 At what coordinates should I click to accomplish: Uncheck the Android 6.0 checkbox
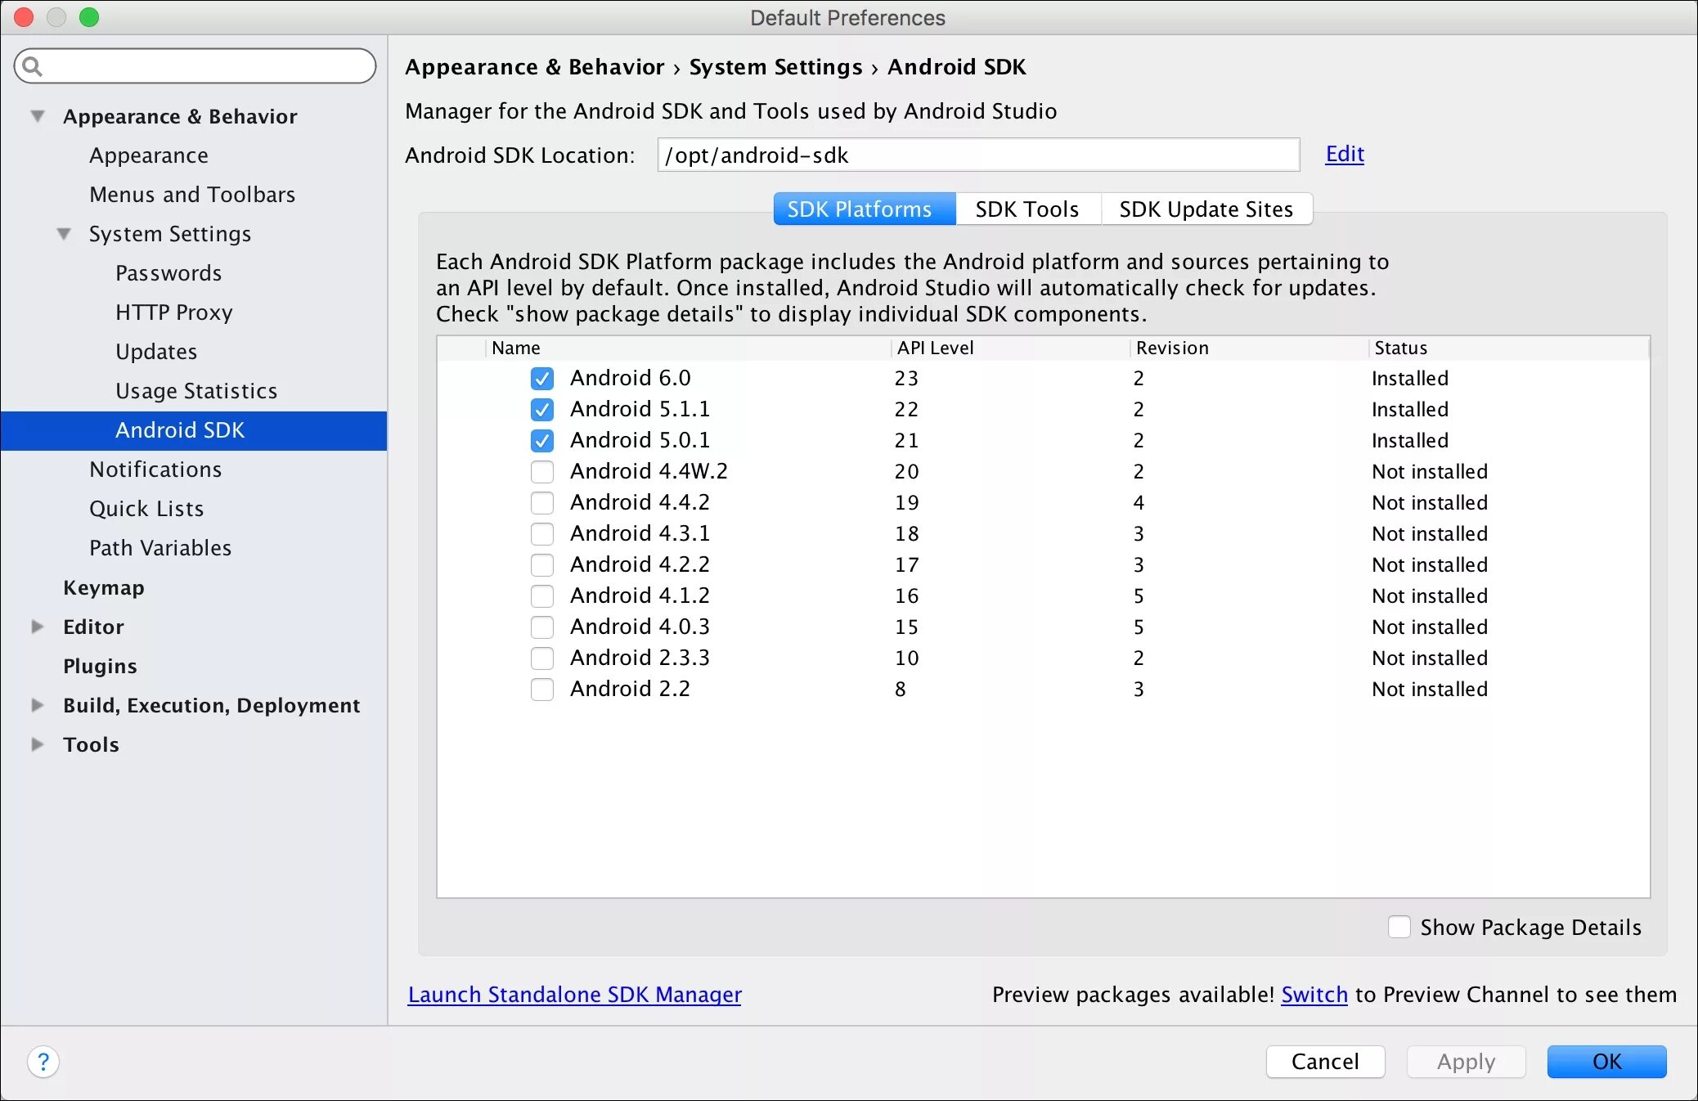pyautogui.click(x=541, y=378)
